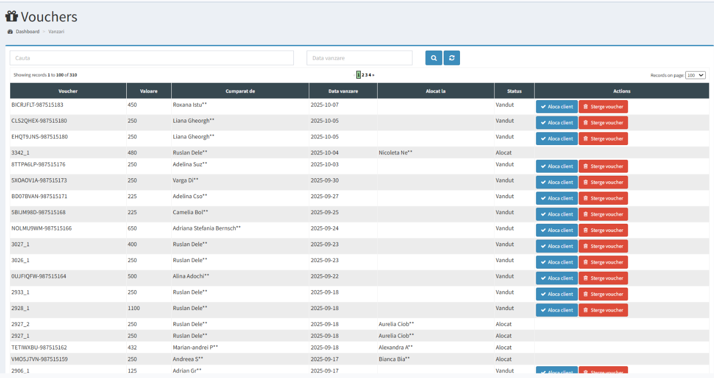Click the gift icon beside Vouchers title
Screen dimensions: 714x378
point(12,17)
